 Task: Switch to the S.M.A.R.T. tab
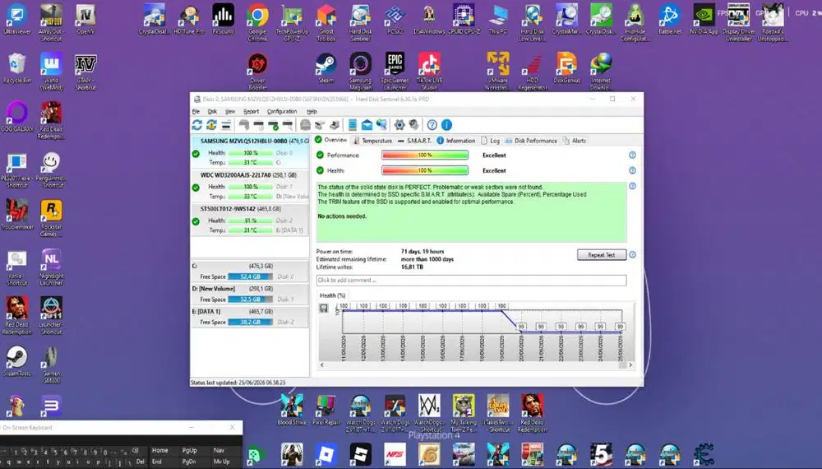click(x=414, y=141)
